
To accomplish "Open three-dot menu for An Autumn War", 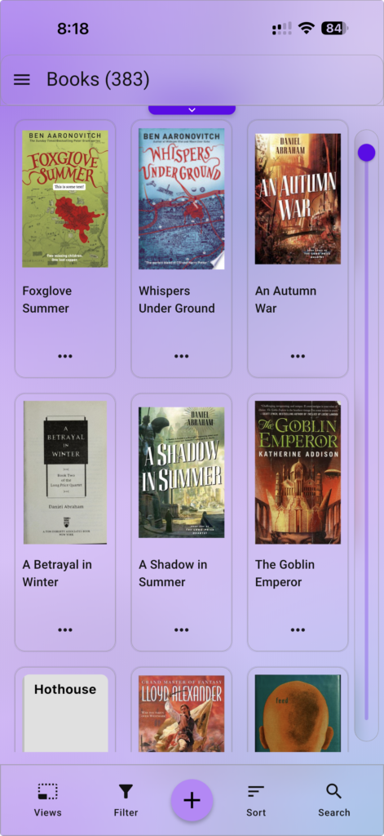I will coord(298,356).
